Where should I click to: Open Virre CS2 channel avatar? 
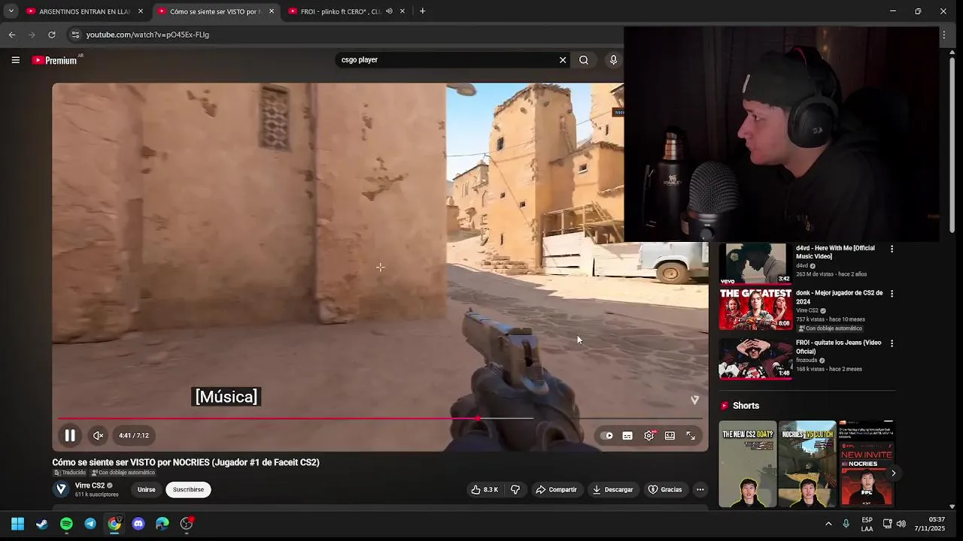pos(61,489)
